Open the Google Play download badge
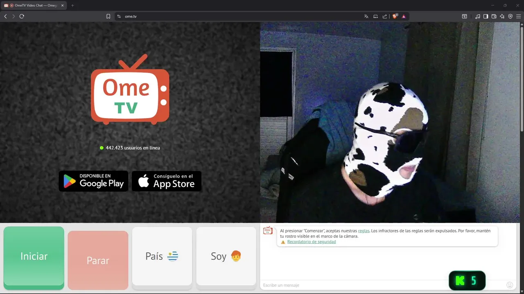Screen dimensions: 524x294 pyautogui.click(x=93, y=181)
